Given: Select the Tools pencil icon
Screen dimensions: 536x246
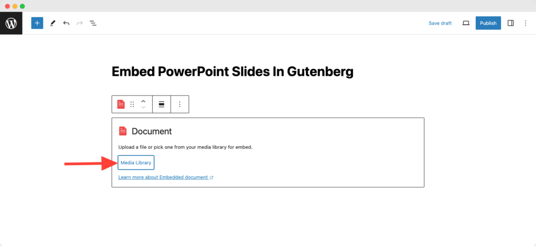Looking at the screenshot, I should coord(52,23).
